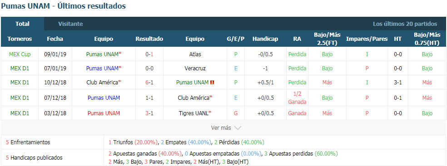Image resolution: width=447 pixels, height=166 pixels.
Task: Click the Ver más text label
Action: point(221,128)
